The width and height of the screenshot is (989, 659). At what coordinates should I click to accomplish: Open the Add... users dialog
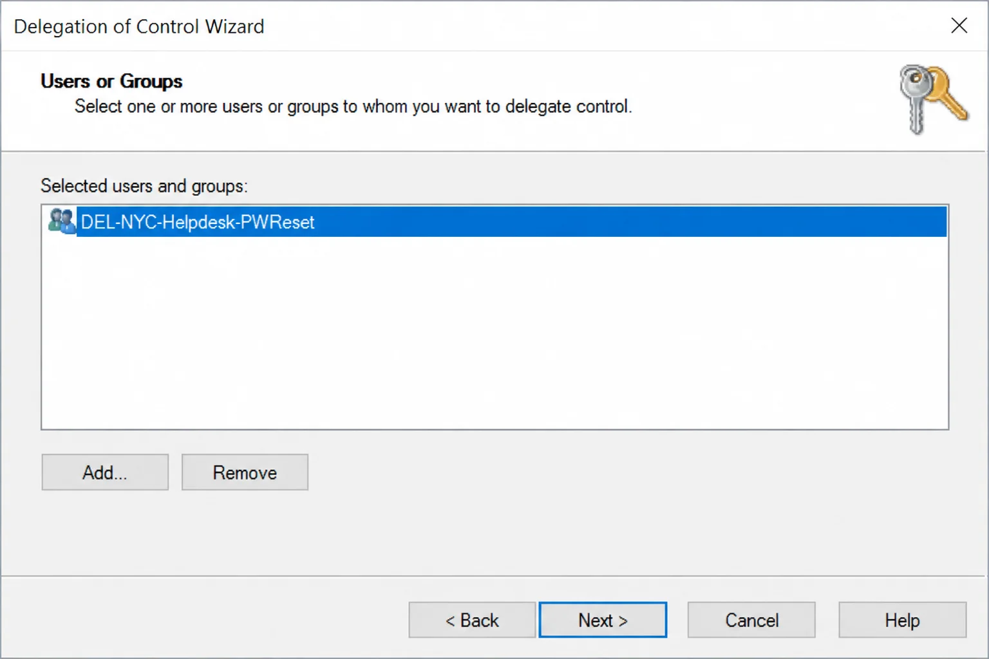(105, 472)
